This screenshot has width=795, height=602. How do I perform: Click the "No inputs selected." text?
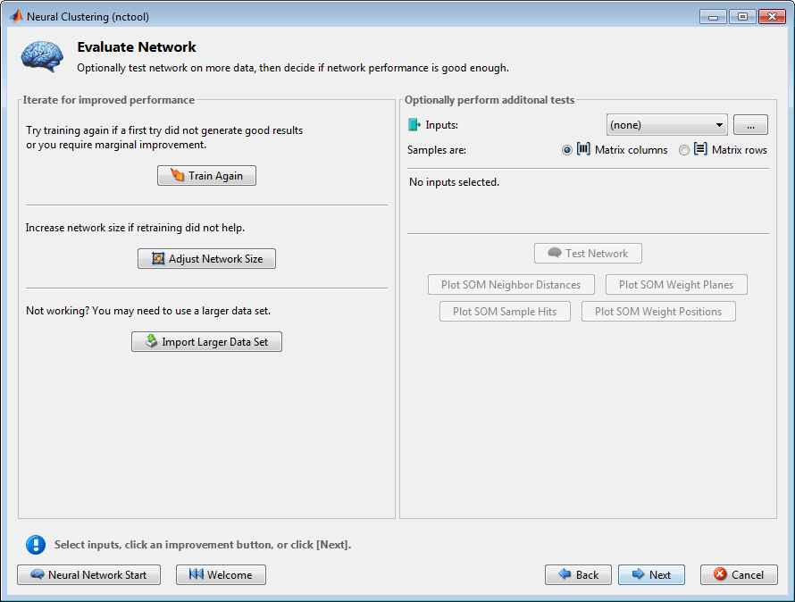click(455, 182)
